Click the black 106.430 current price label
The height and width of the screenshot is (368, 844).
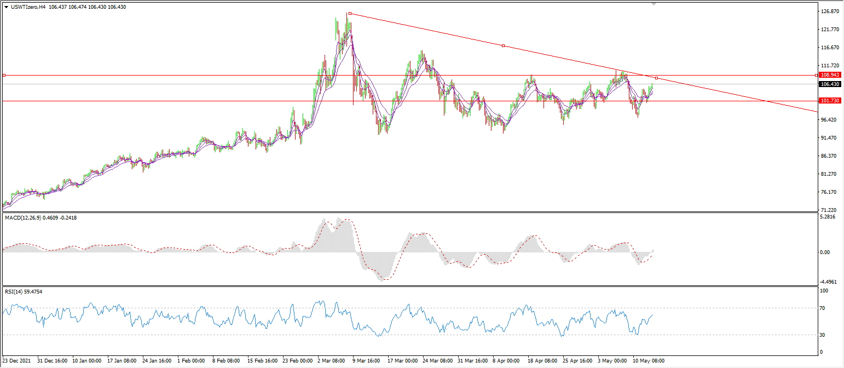pos(830,84)
